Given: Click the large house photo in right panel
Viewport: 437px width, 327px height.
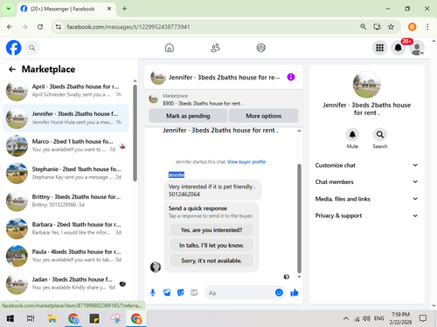Looking at the screenshot, I should pyautogui.click(x=366, y=85).
